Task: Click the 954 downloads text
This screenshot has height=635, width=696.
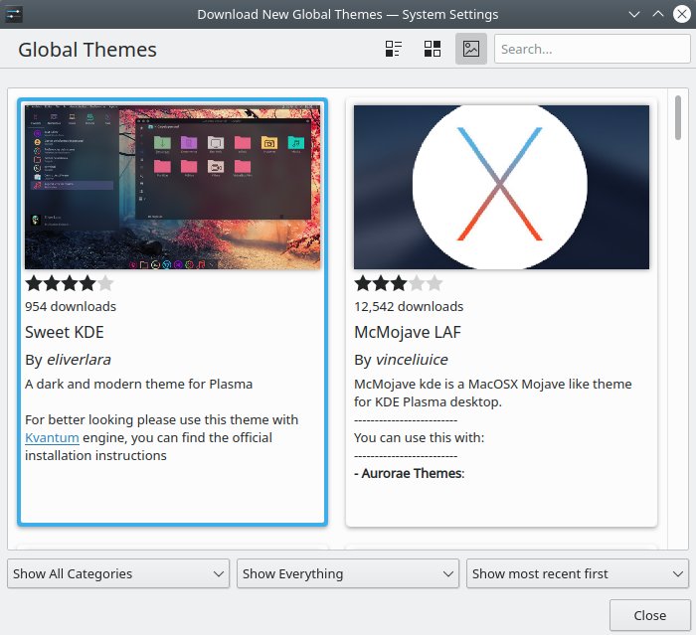Action: [71, 307]
